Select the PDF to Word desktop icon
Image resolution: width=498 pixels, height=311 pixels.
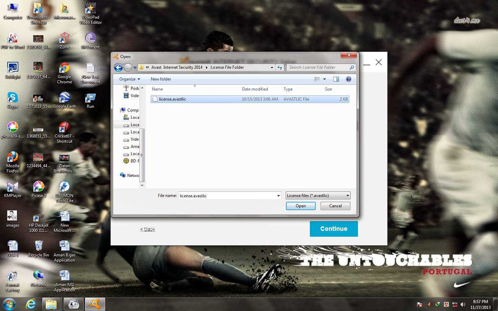12,40
